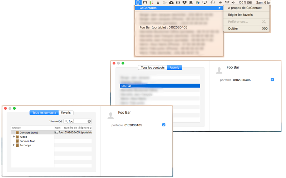Viewport: 286px width, 178px height.
Task: Sort by Numéro de téléphone column arrows
Action: [90, 128]
